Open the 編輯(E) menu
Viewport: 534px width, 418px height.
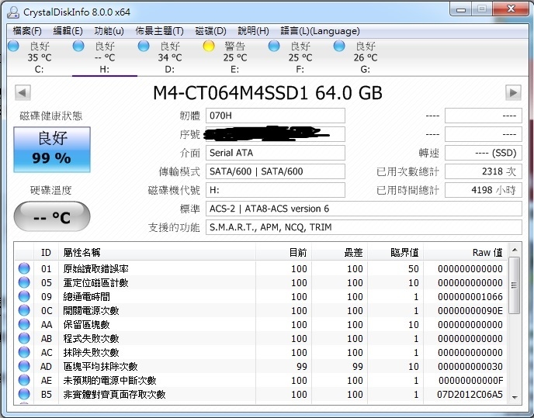(x=68, y=31)
